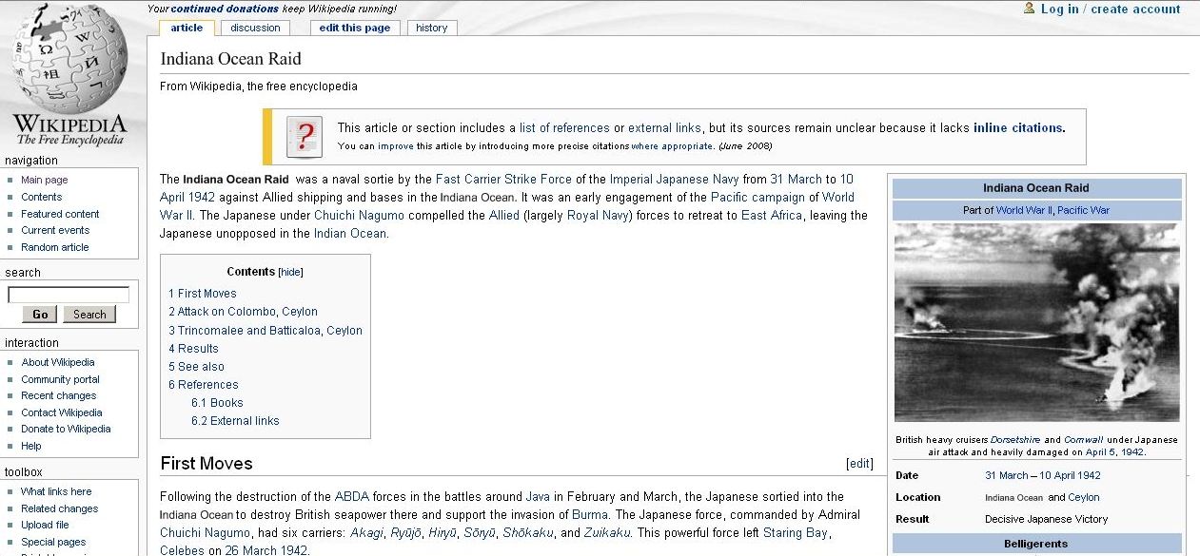Jump to 2 Attack on Colombo, Ceylon
This screenshot has width=1200, height=556.
(x=244, y=312)
